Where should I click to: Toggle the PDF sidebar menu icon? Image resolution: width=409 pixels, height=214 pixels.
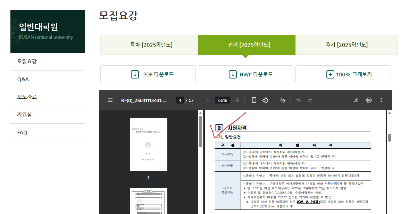pyautogui.click(x=110, y=100)
